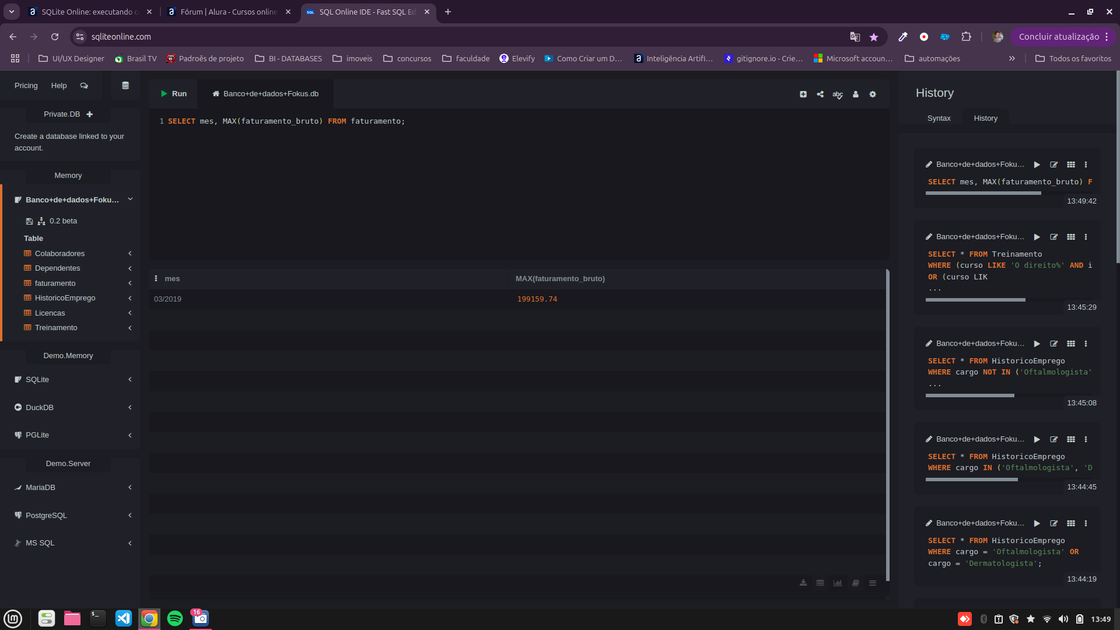This screenshot has height=630, width=1120.
Task: Click the eraser icon in results footer
Action: (x=855, y=583)
